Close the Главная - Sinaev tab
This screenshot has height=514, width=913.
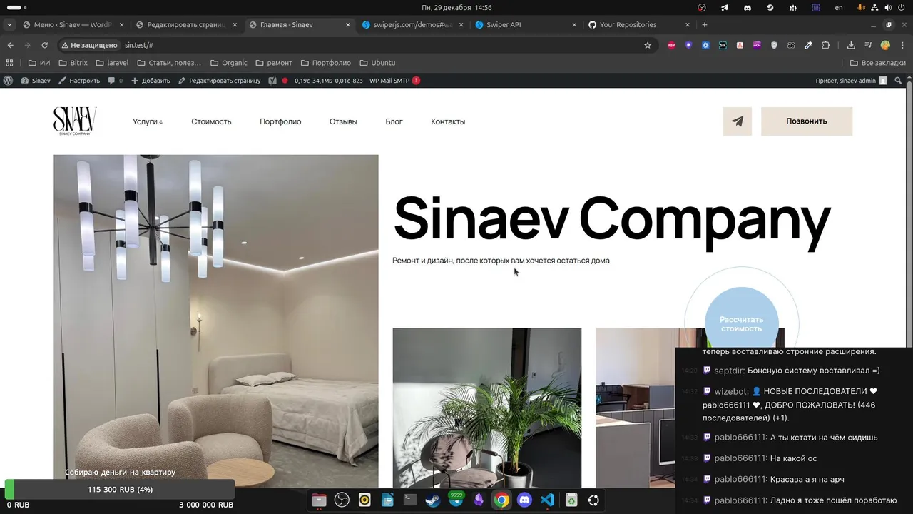tap(348, 24)
